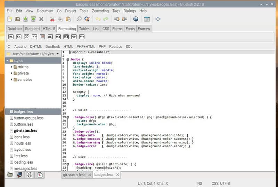Image resolution: width=278 pixels, height=187 pixels.
Task: Fold the .badge-size block at line 32
Action: tap(67, 164)
